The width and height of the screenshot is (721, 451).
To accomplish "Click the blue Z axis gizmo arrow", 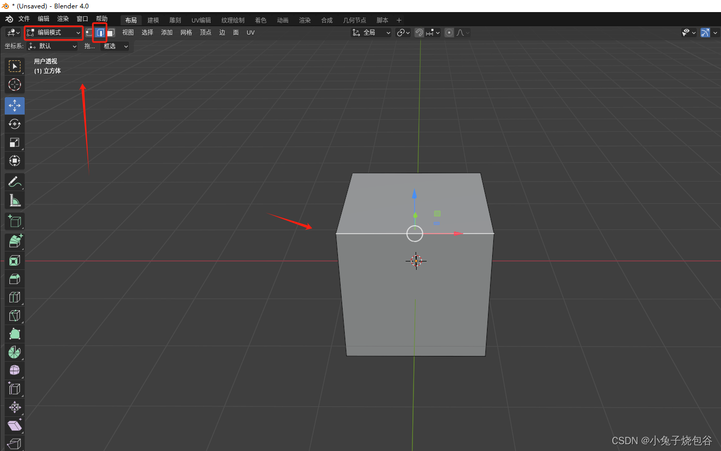I will (x=415, y=194).
